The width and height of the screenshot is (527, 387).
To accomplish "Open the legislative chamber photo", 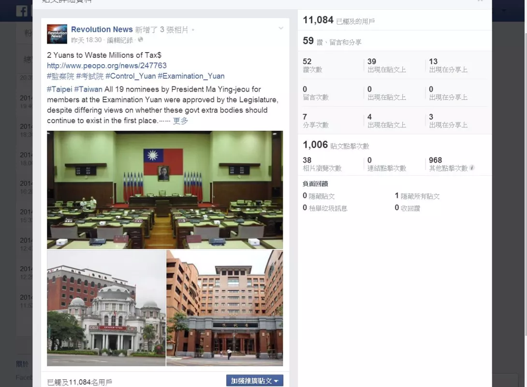I will tap(165, 190).
